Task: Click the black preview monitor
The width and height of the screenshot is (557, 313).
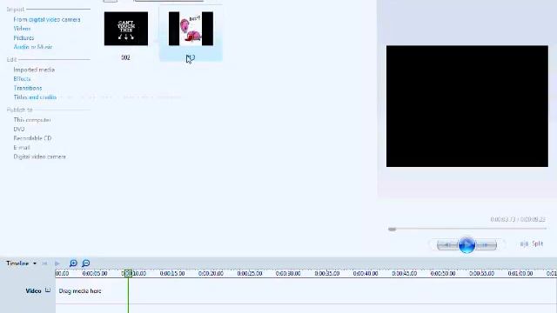Action: click(467, 106)
